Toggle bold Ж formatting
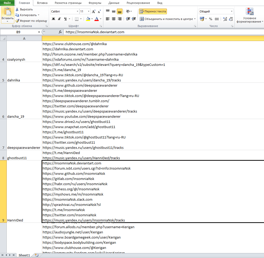Image resolution: width=264 pixels, height=258 pixels. [x=53, y=19]
